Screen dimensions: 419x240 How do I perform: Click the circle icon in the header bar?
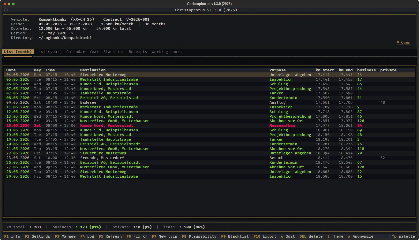point(6,10)
